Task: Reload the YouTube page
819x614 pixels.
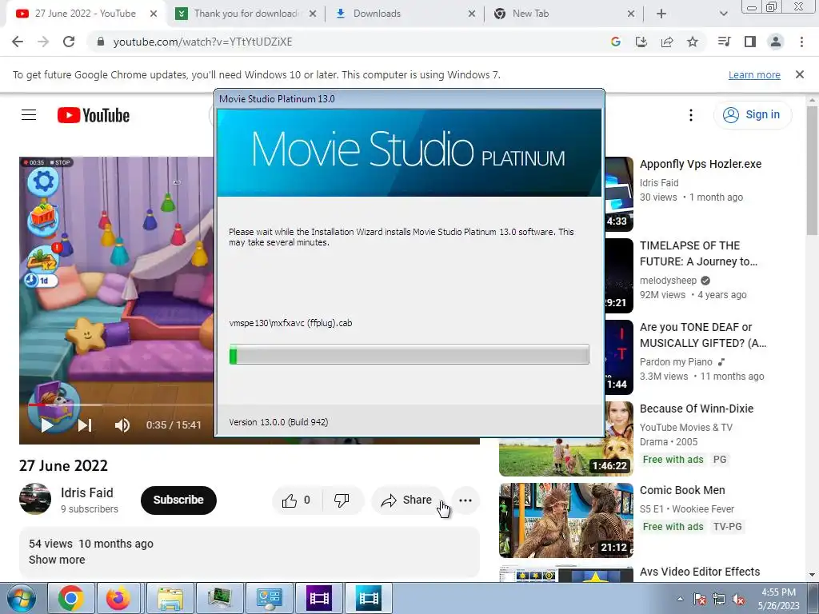Action: click(69, 42)
